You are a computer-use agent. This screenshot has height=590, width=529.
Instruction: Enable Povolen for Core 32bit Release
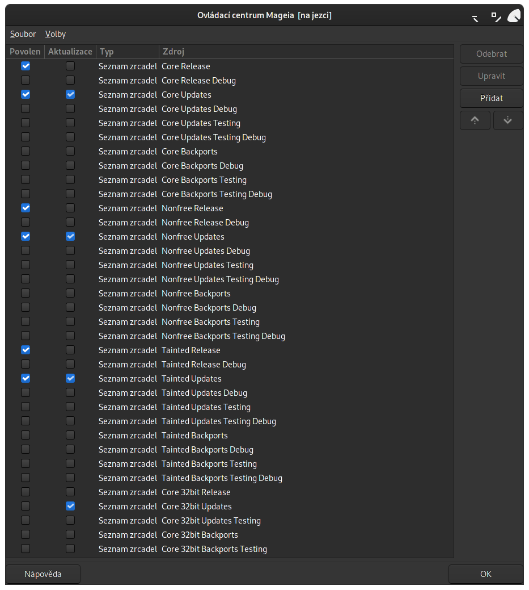pos(26,492)
